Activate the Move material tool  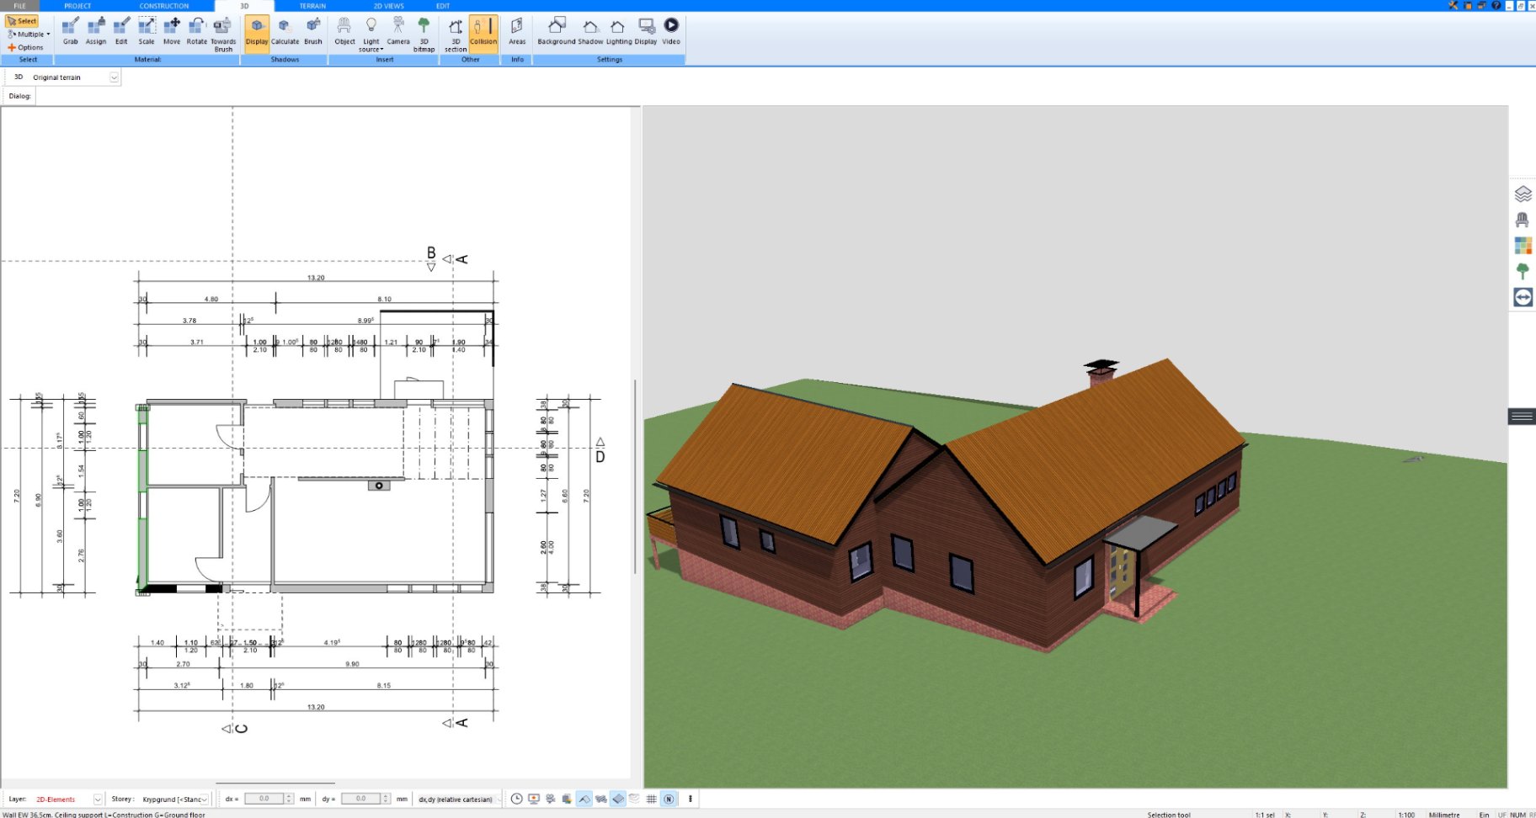point(172,31)
